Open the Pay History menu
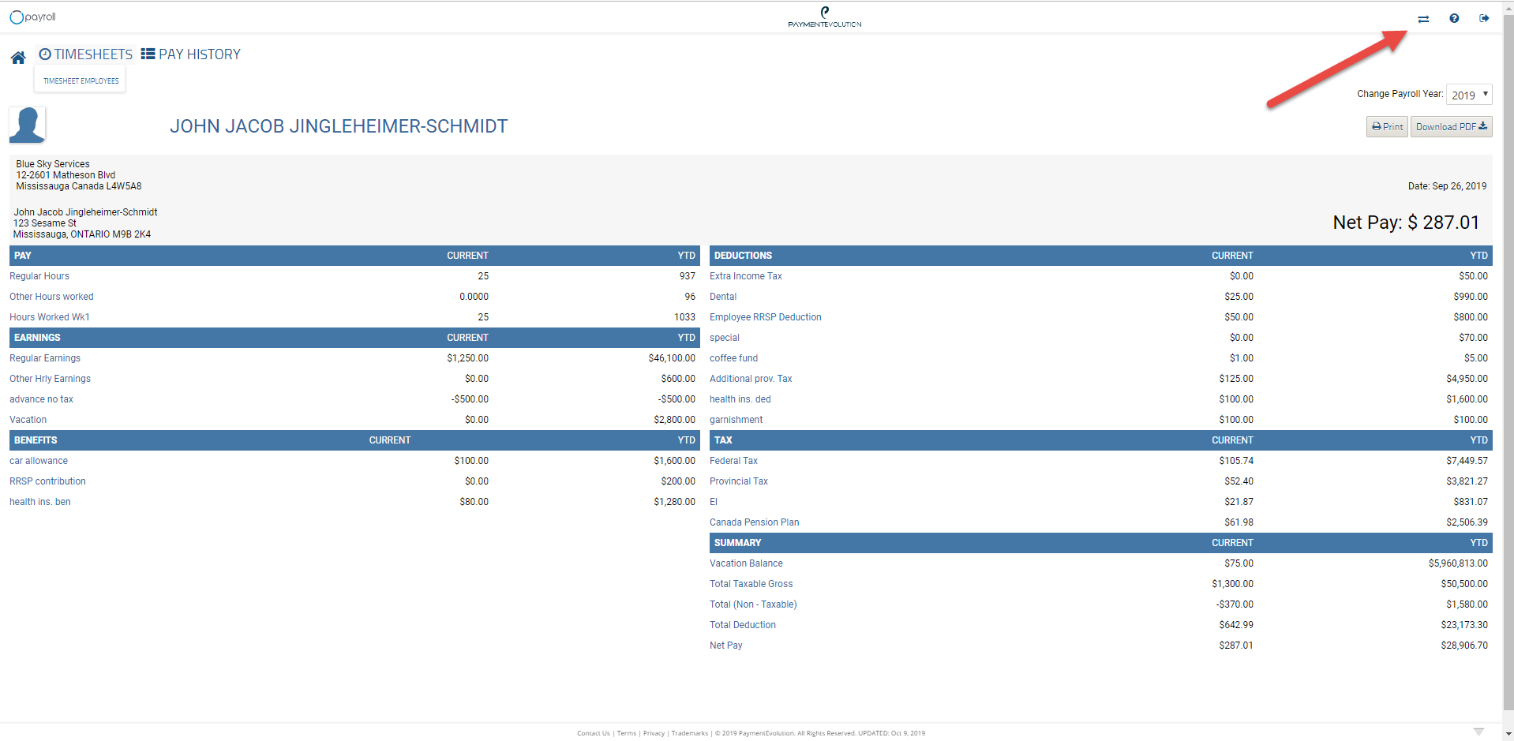This screenshot has width=1514, height=741. click(x=191, y=54)
